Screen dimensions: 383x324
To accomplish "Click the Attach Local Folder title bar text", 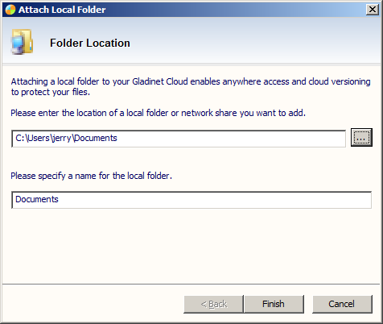I will click(62, 10).
